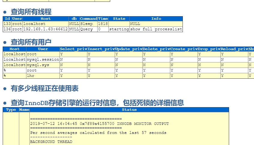Image resolution: width=254 pixels, height=145 pixels.
Task: Click the bullet before 有多少线程正在使用表
Action: click(x=5, y=89)
